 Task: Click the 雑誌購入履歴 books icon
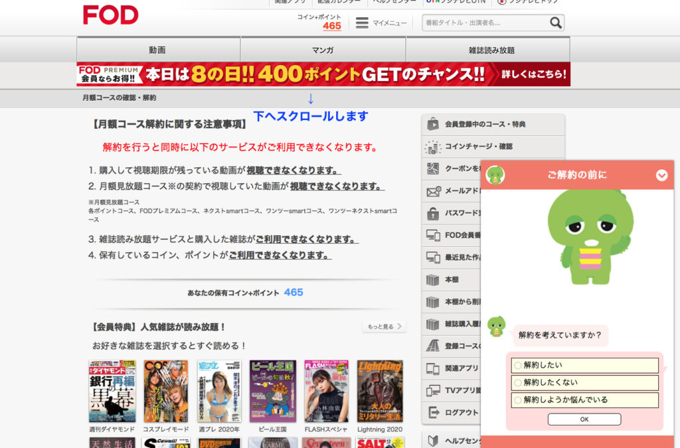[x=432, y=324]
